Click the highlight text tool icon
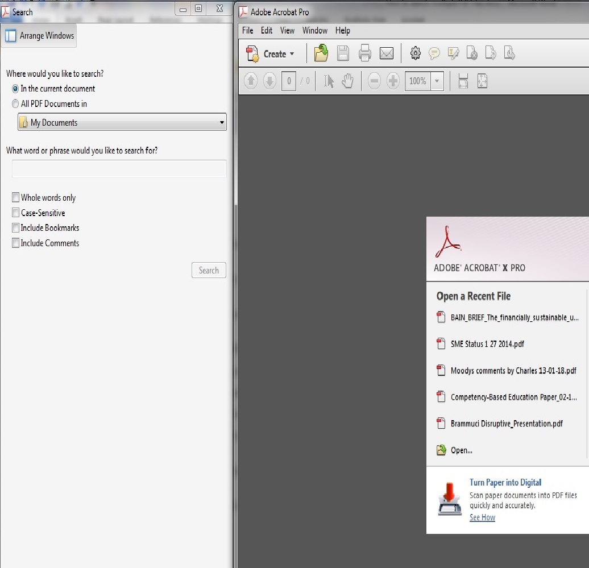This screenshot has height=568, width=589. 453,53
